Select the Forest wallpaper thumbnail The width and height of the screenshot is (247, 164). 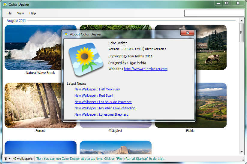click(33, 105)
